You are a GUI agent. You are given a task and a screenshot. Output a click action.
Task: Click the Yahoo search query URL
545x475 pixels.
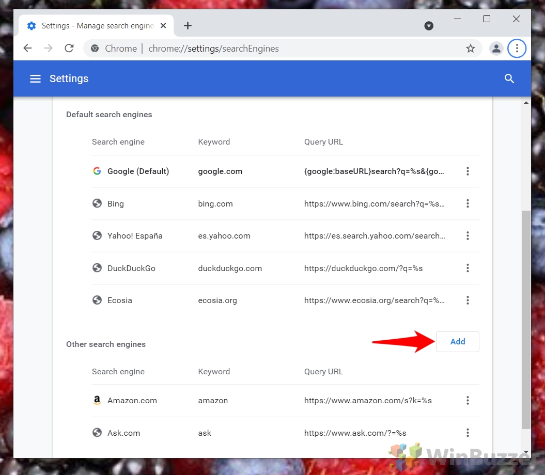375,236
